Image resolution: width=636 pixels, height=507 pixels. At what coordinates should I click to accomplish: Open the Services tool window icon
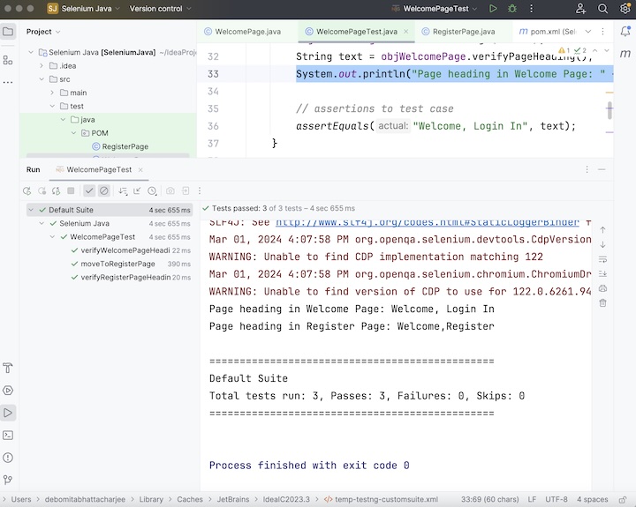8,391
